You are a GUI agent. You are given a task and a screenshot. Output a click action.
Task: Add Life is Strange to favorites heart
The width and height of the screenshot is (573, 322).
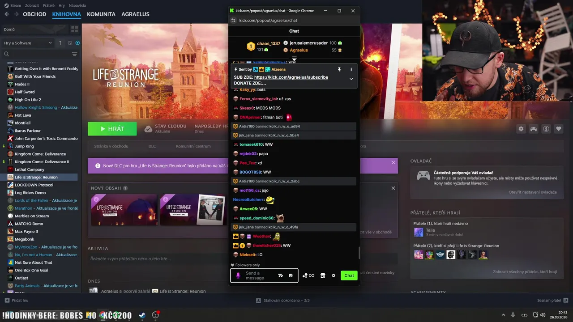tap(559, 129)
